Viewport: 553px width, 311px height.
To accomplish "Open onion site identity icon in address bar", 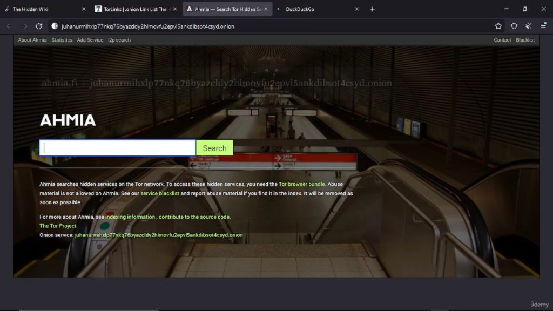I will click(x=55, y=26).
